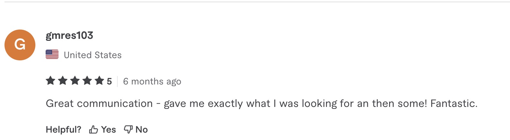The image size is (510, 140).
Task: Select the first rating star
Action: pyautogui.click(x=50, y=81)
